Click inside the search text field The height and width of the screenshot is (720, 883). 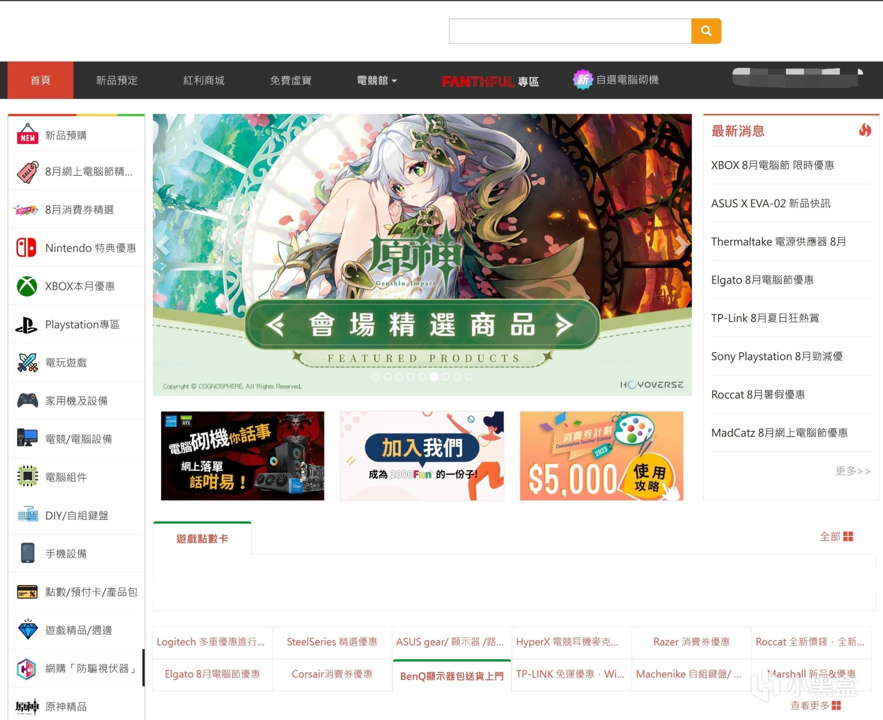tap(570, 31)
